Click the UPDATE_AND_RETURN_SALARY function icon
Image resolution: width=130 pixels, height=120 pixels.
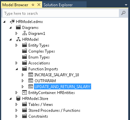coord(31,87)
